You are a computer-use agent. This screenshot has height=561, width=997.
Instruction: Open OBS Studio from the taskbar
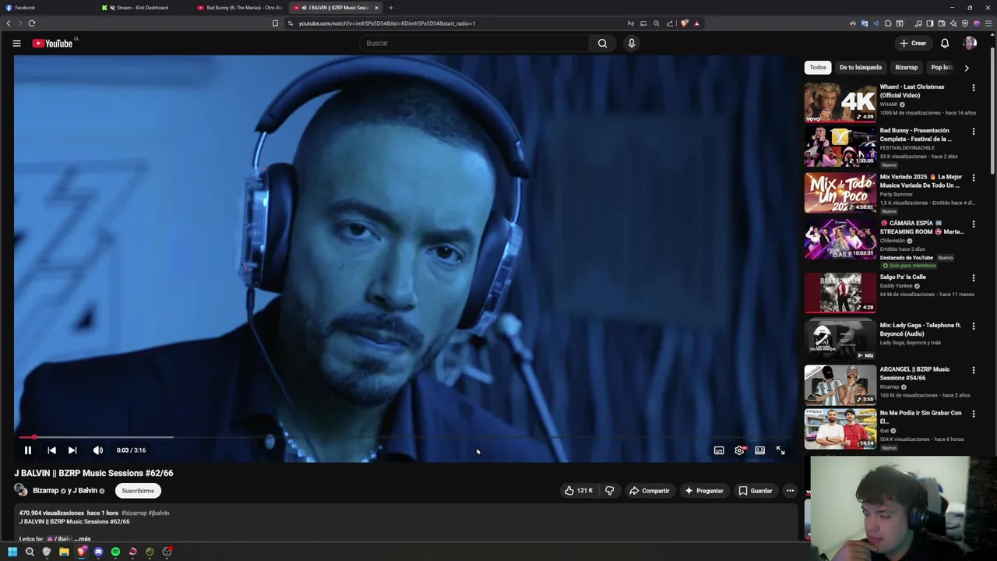coord(167,552)
